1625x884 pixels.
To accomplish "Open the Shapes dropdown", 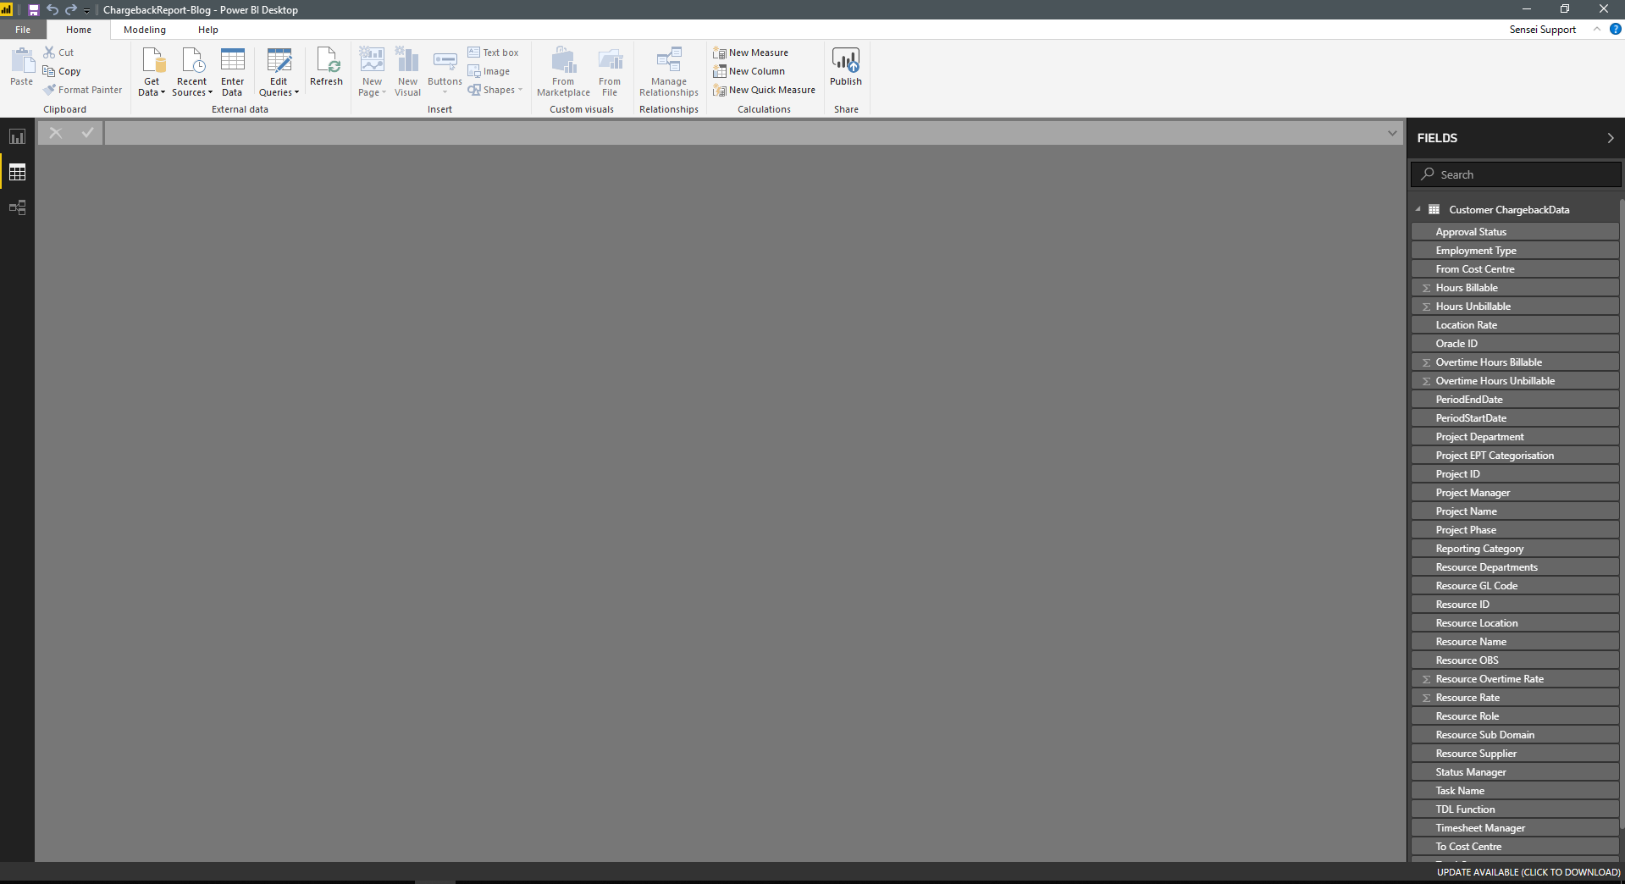I will coord(495,90).
